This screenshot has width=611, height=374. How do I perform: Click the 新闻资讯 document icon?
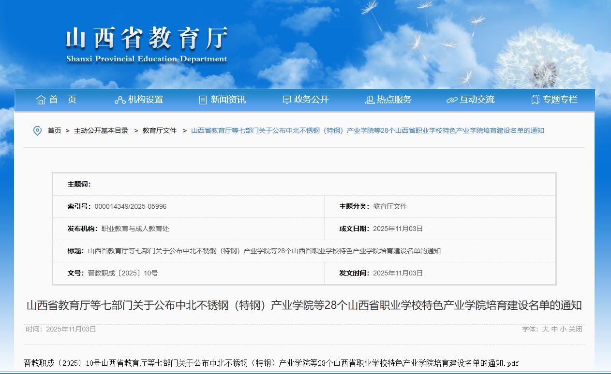tap(203, 100)
